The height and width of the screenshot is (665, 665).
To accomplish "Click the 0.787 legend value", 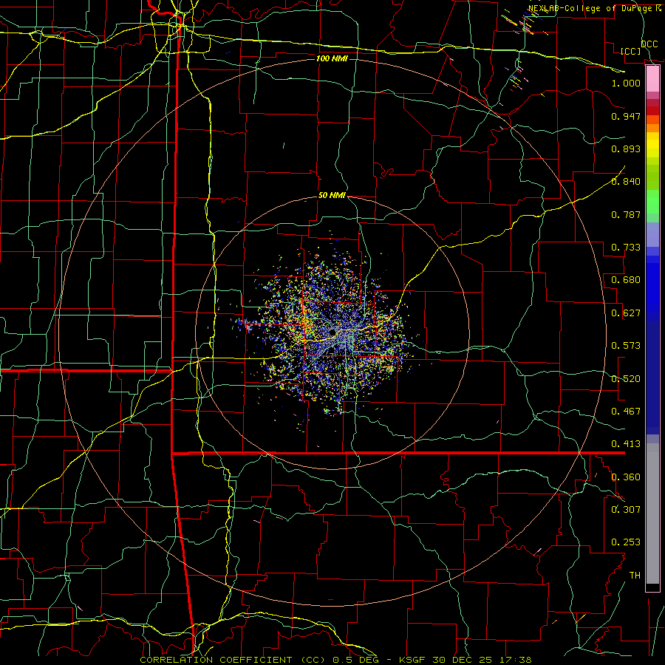I will point(626,214).
